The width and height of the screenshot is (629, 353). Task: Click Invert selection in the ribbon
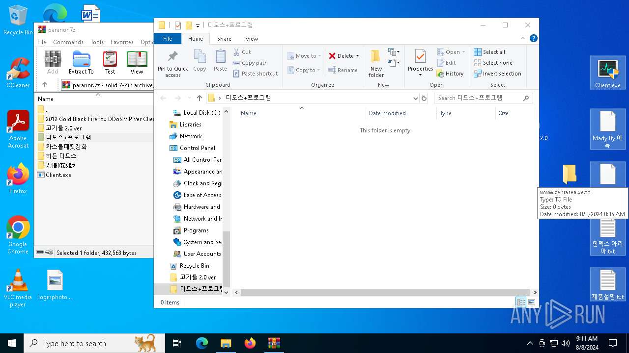[497, 74]
